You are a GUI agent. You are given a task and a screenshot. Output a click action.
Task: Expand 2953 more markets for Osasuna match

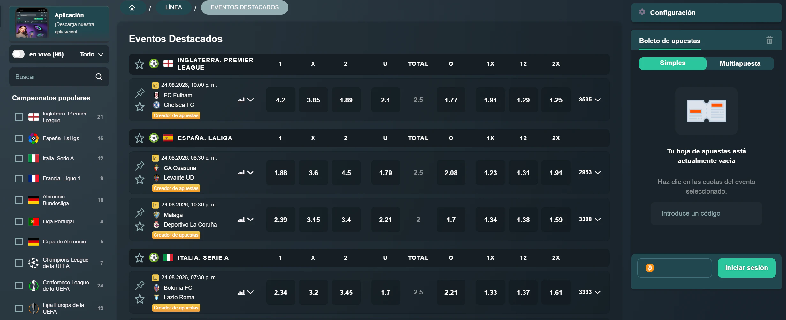590,173
